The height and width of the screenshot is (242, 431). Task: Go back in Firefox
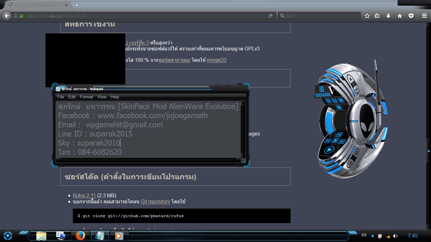(x=7, y=16)
